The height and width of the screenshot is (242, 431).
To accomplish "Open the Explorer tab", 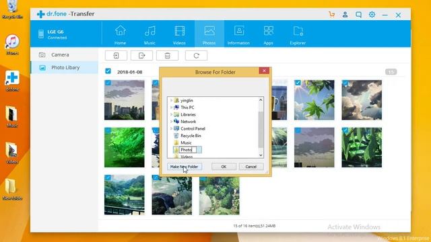I will coord(298,34).
